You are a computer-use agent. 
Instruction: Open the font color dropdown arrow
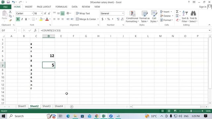point(50,19)
